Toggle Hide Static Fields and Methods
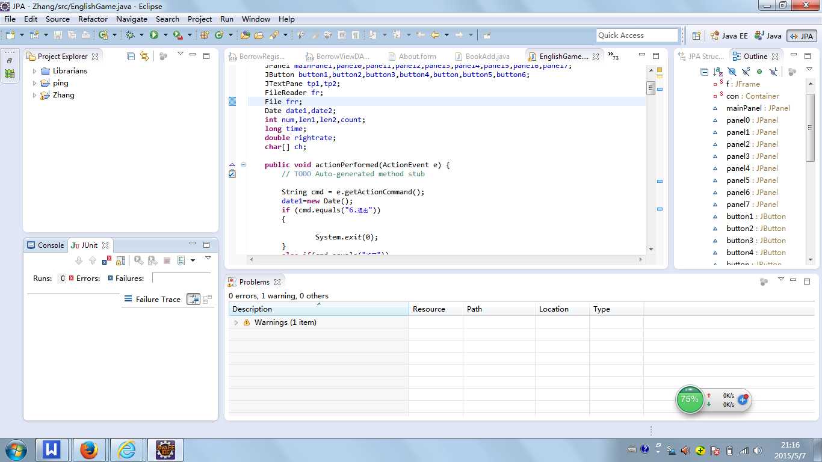 pos(746,72)
